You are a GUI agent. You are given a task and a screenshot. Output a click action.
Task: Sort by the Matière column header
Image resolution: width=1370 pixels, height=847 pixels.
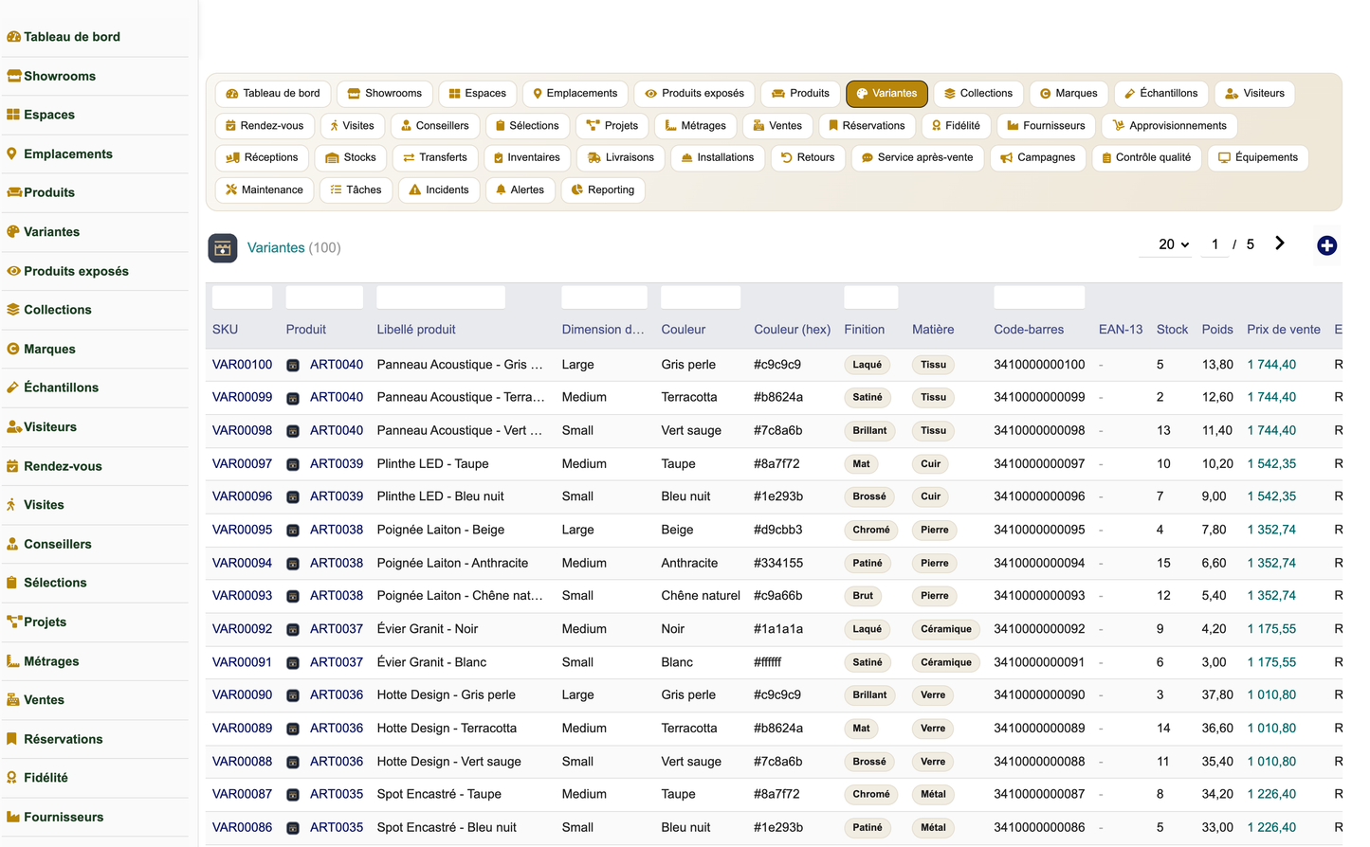[933, 330]
